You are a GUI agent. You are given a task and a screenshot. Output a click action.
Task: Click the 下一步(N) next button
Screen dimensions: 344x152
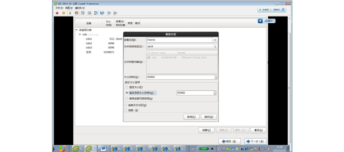click(255, 141)
